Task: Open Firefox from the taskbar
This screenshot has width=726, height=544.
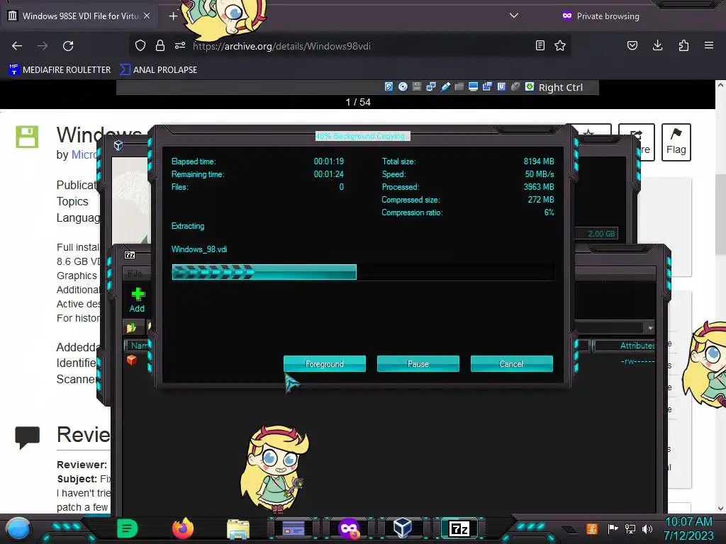Action: click(183, 528)
